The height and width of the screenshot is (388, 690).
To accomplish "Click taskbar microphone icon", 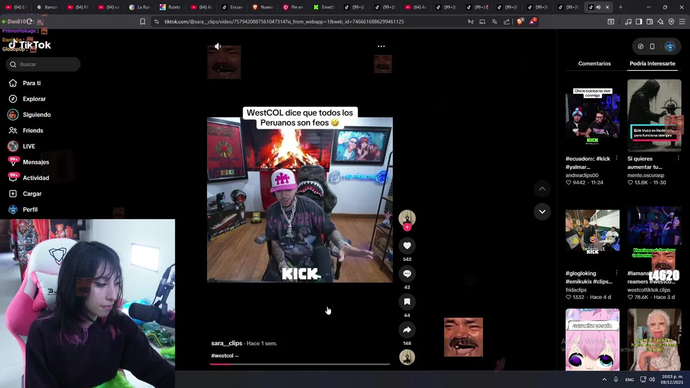I will [x=616, y=379].
